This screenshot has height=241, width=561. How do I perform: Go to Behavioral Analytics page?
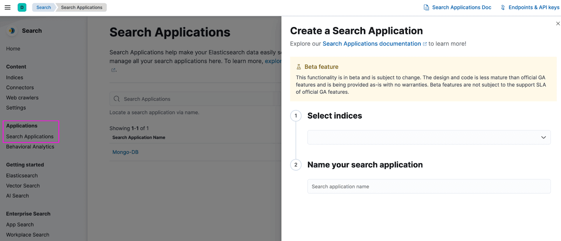pyautogui.click(x=30, y=147)
